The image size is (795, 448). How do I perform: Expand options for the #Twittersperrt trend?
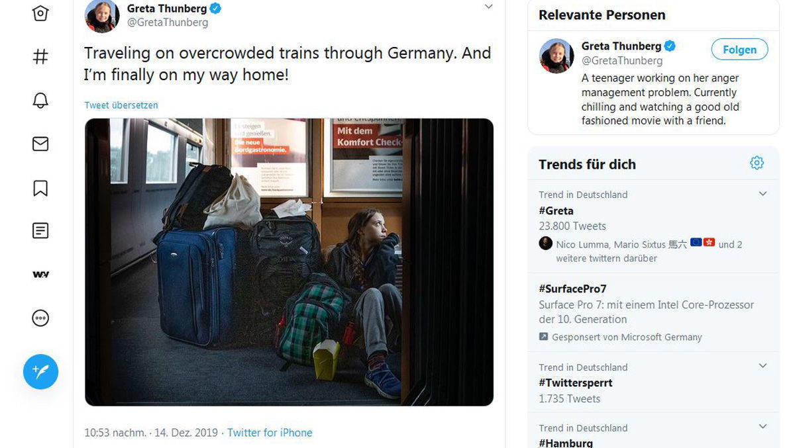point(763,366)
